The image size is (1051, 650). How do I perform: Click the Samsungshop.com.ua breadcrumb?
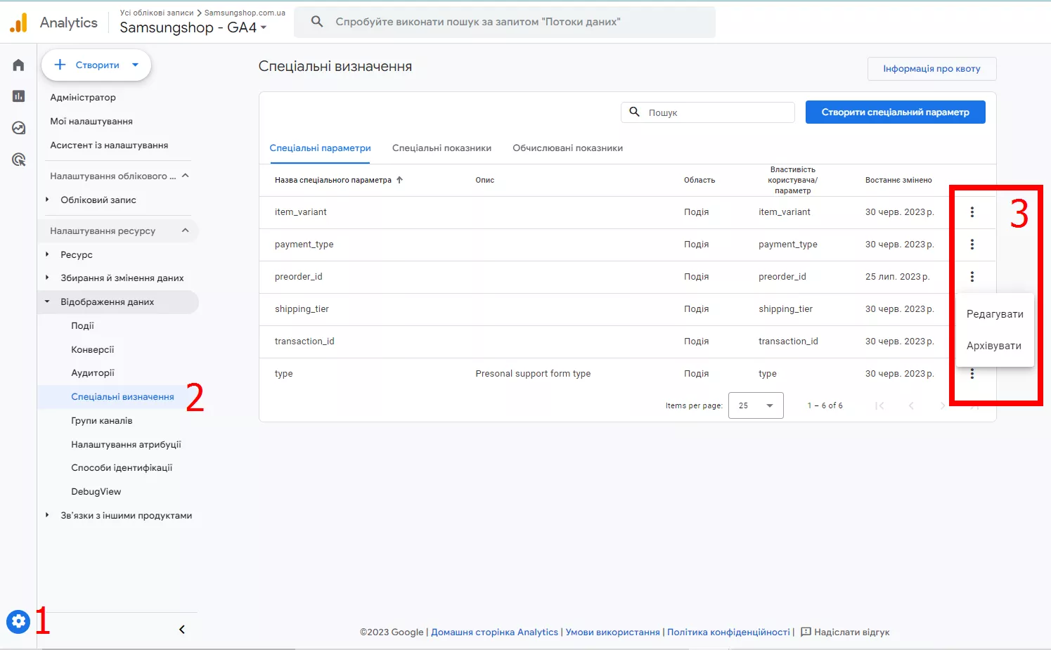(245, 13)
